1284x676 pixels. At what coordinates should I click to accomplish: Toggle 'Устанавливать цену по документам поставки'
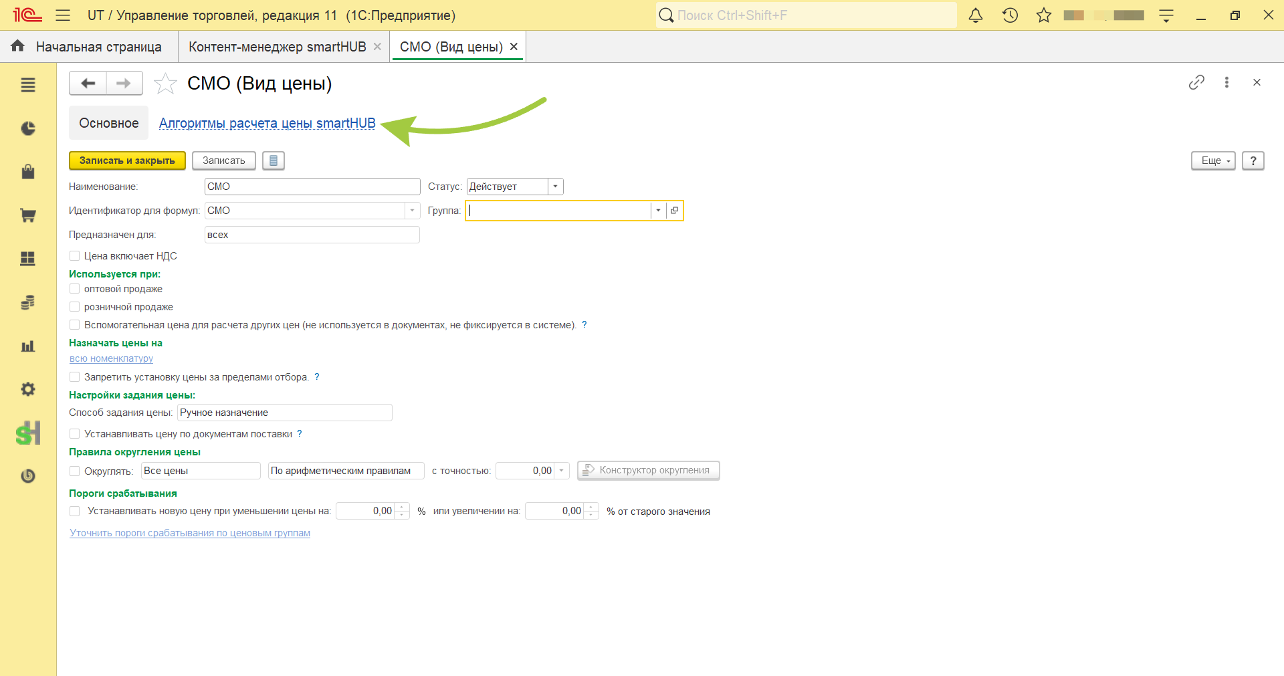pyautogui.click(x=75, y=434)
